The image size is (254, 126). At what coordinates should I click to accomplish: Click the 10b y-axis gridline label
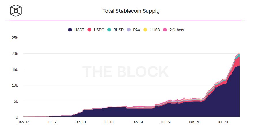pyautogui.click(x=15, y=85)
